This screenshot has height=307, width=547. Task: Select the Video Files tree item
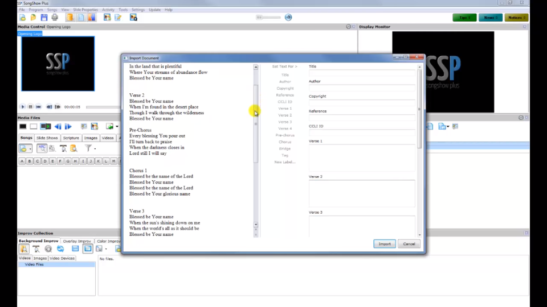(x=34, y=264)
